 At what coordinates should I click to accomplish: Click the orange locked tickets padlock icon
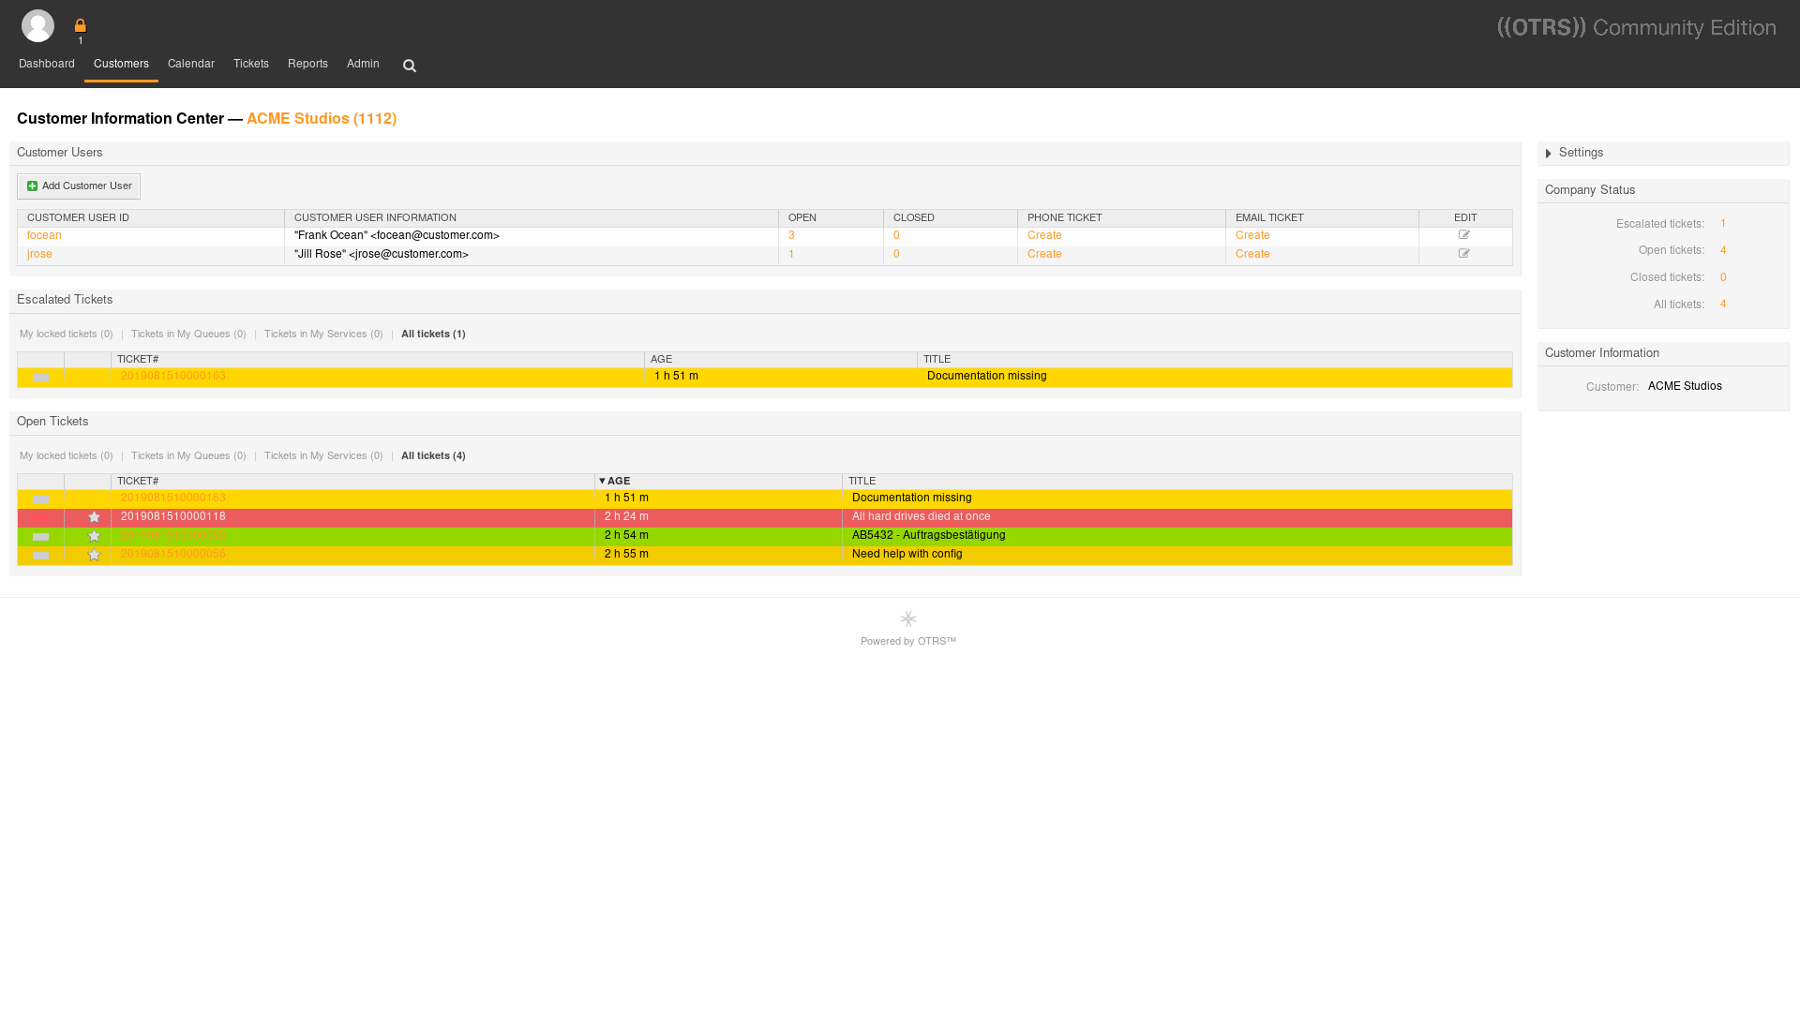click(x=81, y=26)
